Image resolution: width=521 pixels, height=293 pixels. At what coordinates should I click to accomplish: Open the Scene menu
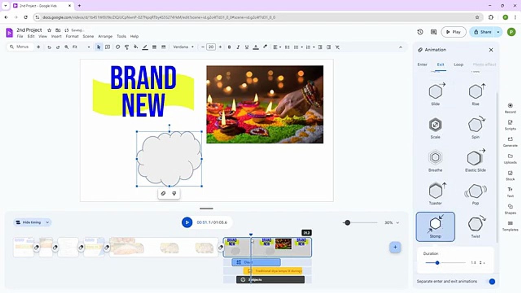pos(88,36)
